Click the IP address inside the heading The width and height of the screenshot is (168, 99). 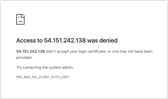click(65, 40)
